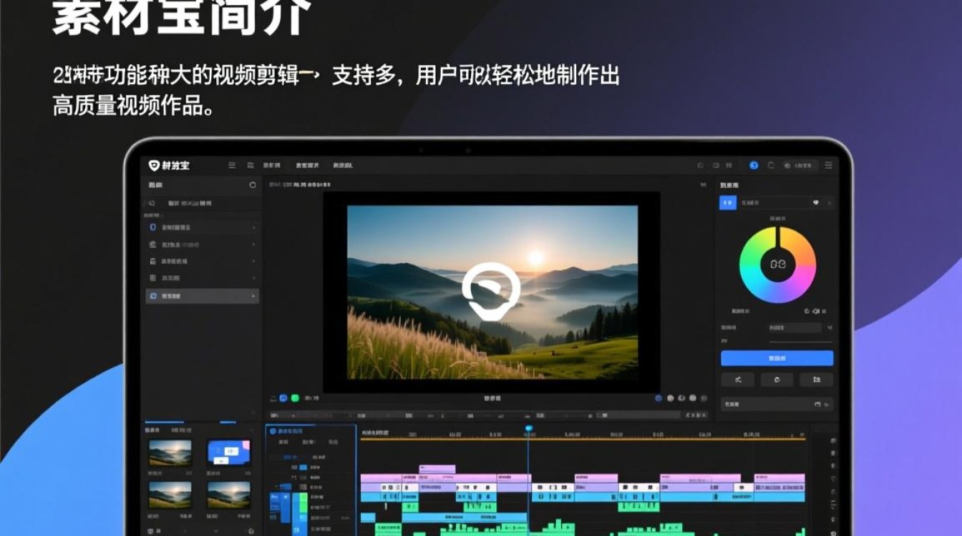
Task: Click the pill-shaped button in the top-right header
Action: [800, 165]
